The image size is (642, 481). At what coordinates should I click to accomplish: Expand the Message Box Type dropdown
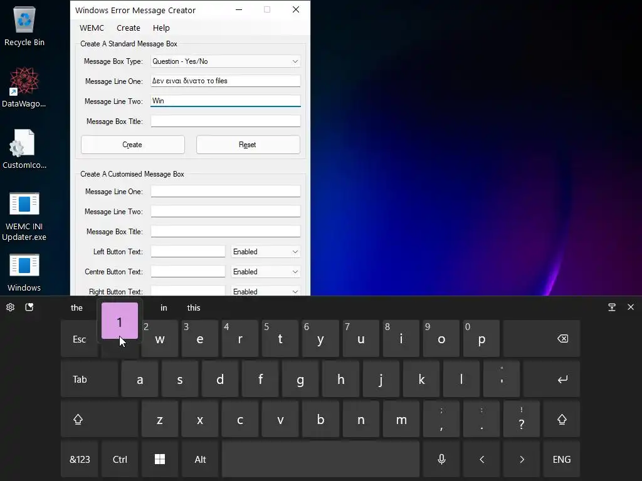(x=226, y=61)
